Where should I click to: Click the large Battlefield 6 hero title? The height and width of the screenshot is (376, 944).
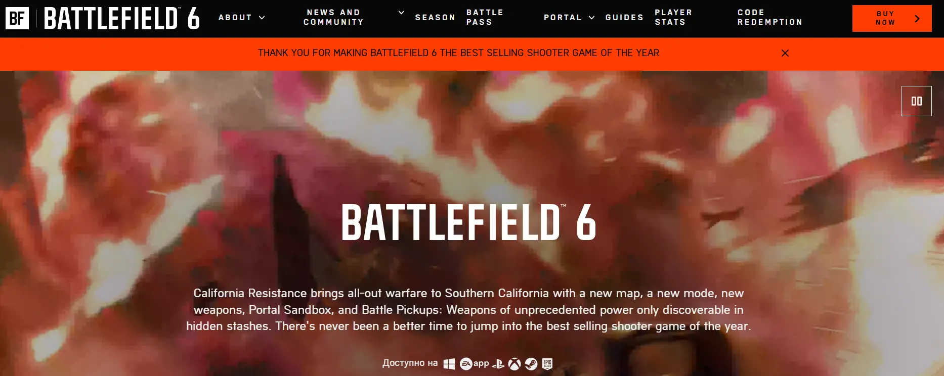pos(468,222)
